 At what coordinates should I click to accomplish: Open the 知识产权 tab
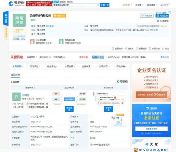[104, 66]
